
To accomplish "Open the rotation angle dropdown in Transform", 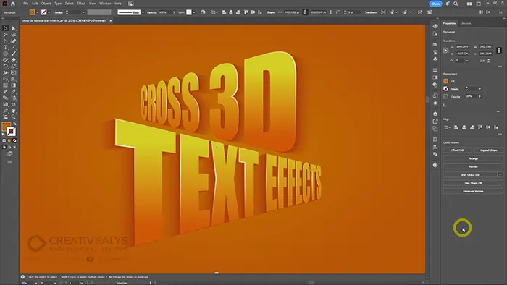I will coord(466,61).
